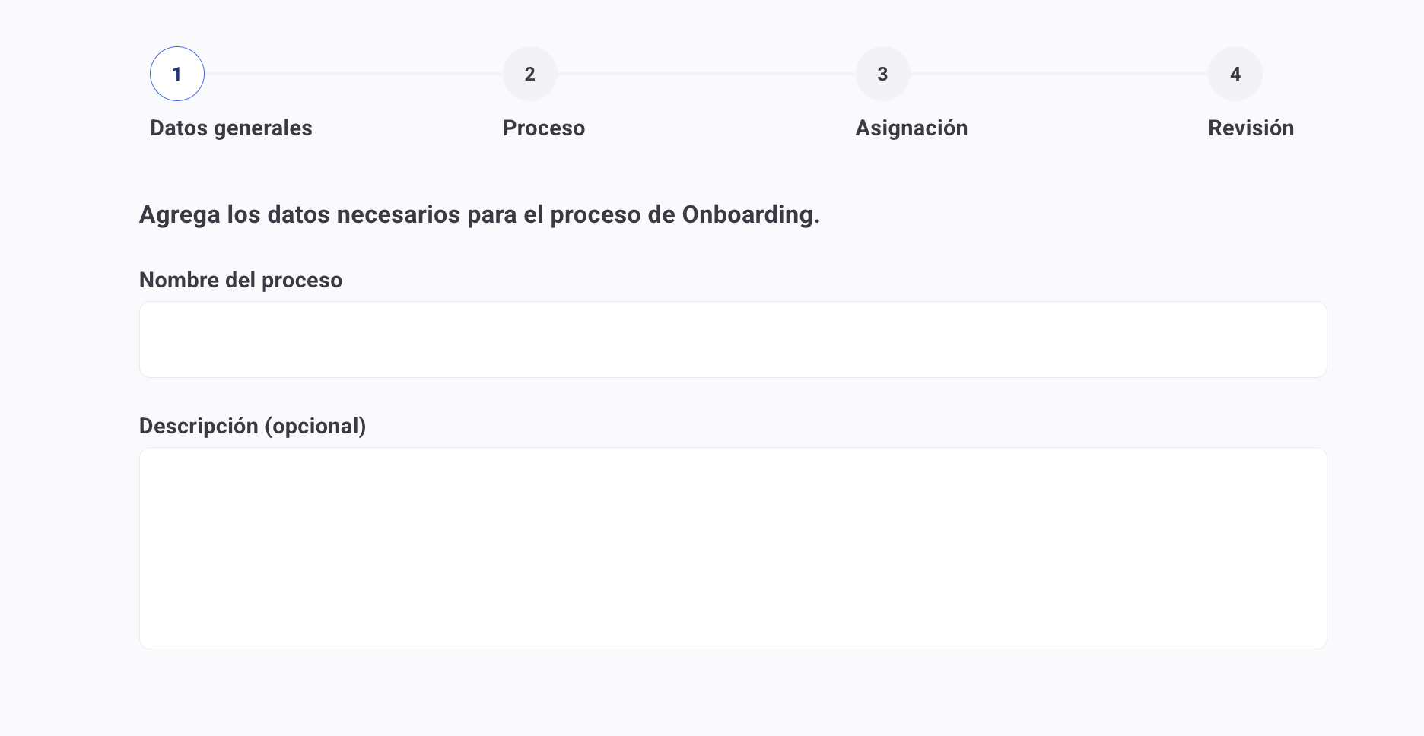Click the "(opcional)" text beside Descripción
The width and height of the screenshot is (1424, 736).
[315, 426]
